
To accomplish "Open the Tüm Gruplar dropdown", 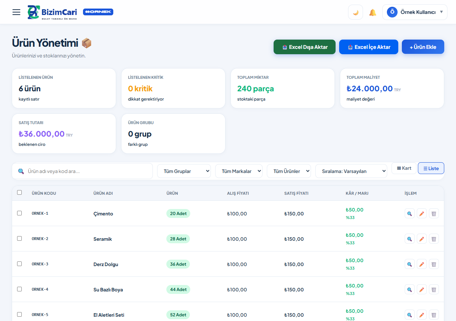I will tap(184, 171).
